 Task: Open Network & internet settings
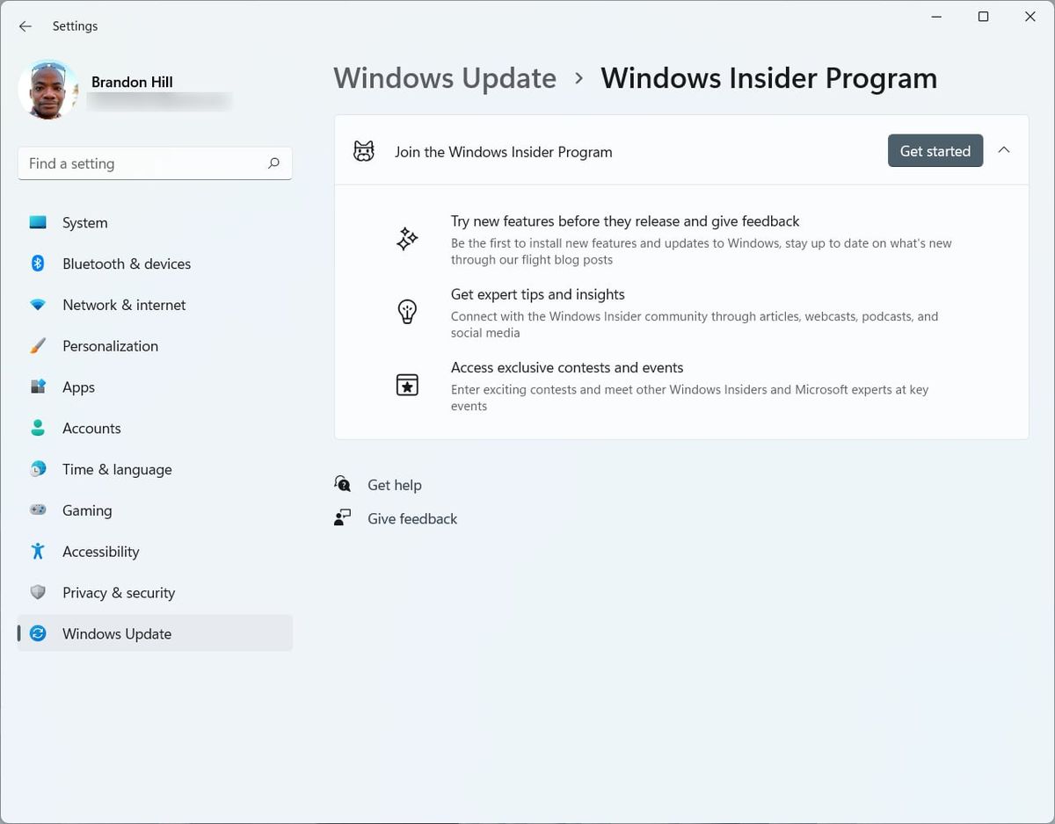124,305
